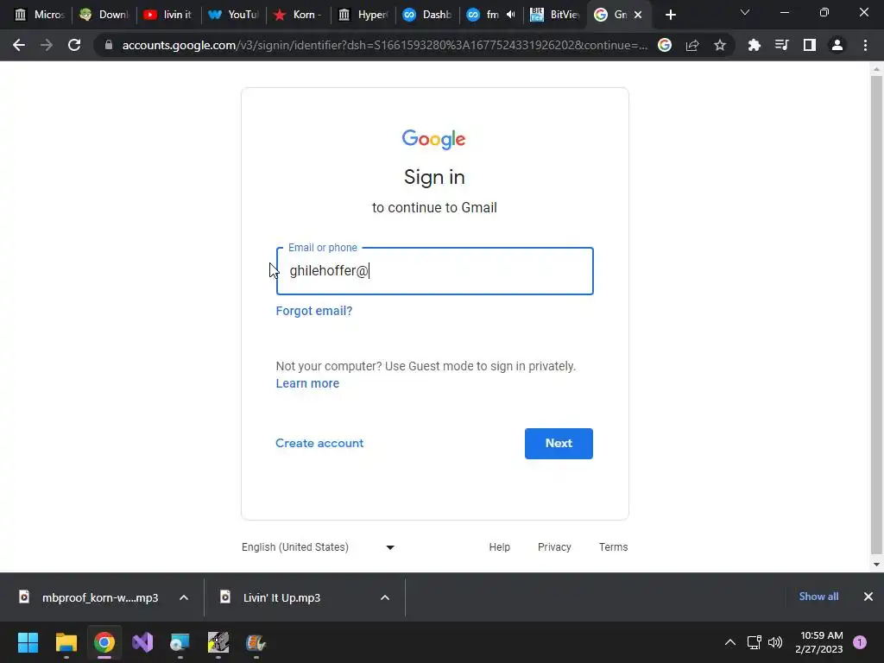
Task: Switch to the Micros tab
Action: pyautogui.click(x=40, y=15)
